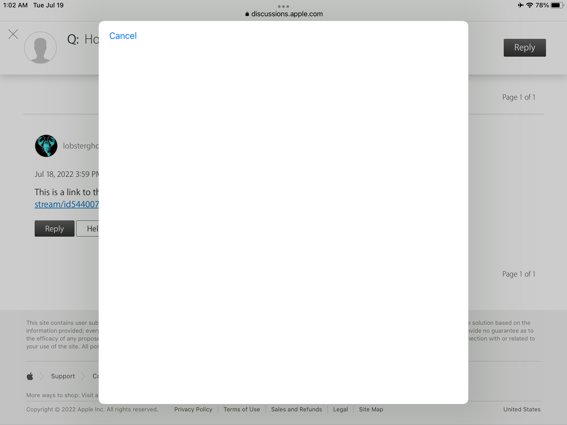
Task: Open the Support breadcrumb link
Action: [x=63, y=376]
